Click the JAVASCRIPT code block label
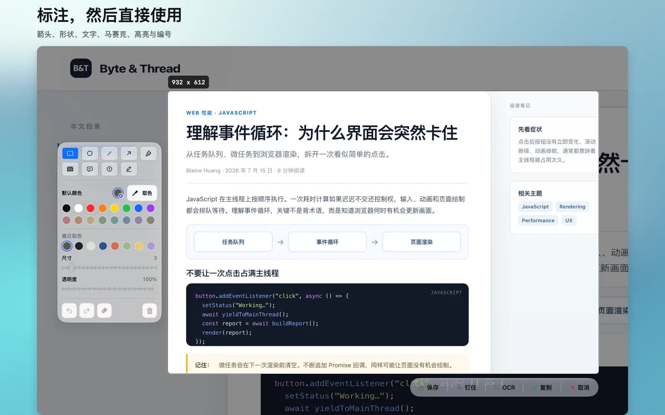Image resolution: width=665 pixels, height=415 pixels. (x=446, y=293)
